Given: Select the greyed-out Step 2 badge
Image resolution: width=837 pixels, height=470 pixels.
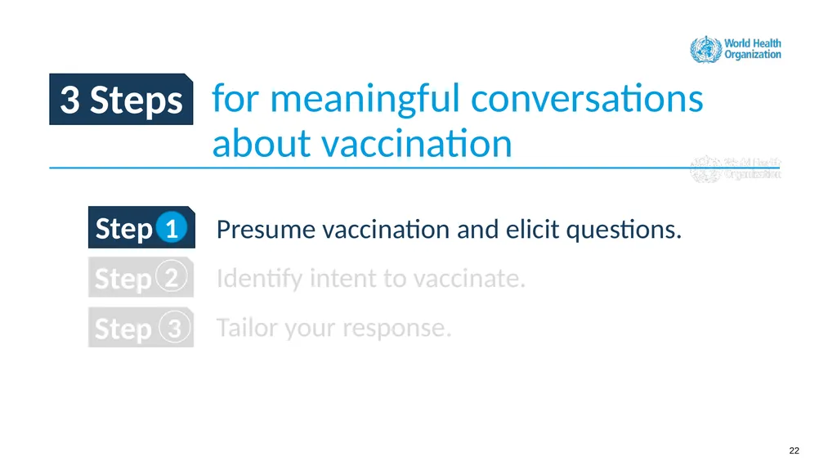Looking at the screenshot, I should pyautogui.click(x=141, y=277).
